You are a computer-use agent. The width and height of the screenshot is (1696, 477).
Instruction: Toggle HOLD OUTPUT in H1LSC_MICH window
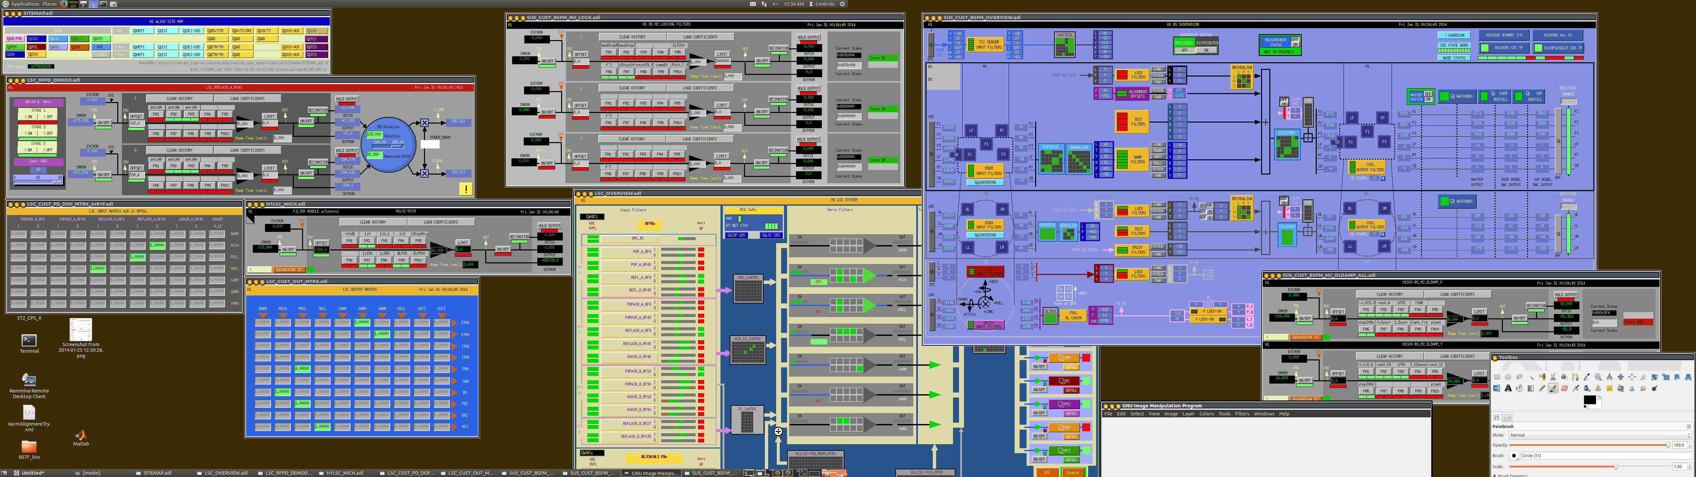550,226
